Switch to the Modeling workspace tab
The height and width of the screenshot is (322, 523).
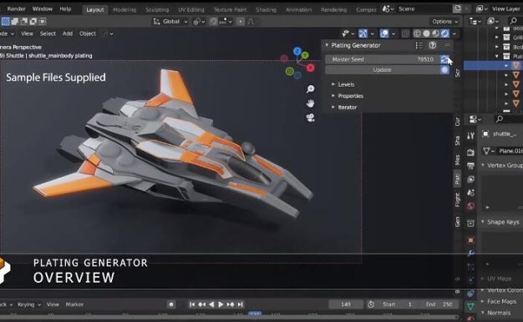(x=124, y=10)
